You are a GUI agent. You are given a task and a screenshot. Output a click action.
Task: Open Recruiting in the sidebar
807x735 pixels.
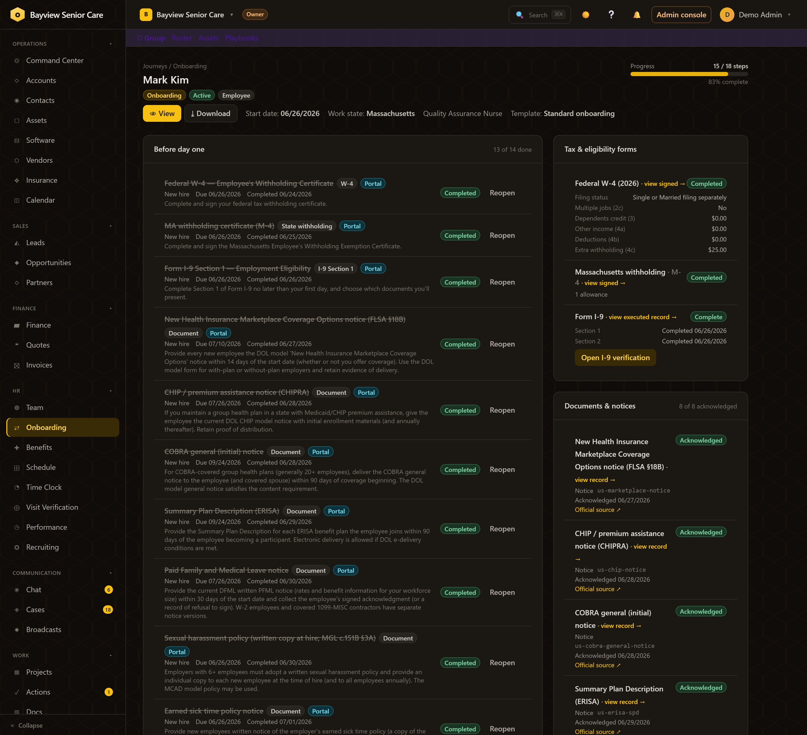point(63,548)
